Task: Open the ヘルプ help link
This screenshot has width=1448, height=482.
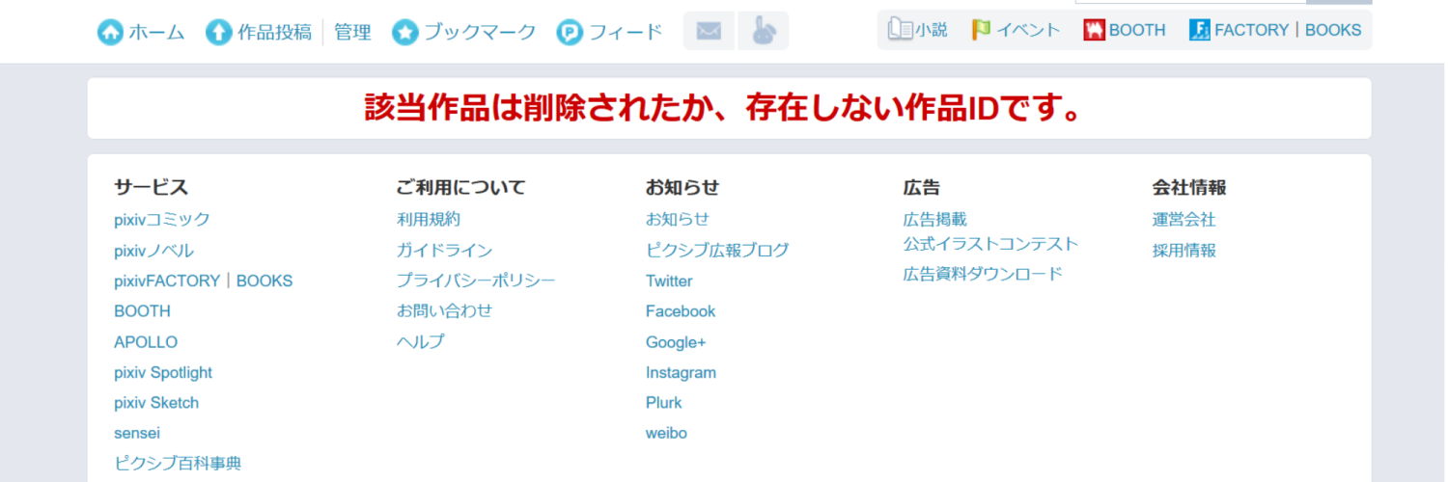Action: coord(420,341)
